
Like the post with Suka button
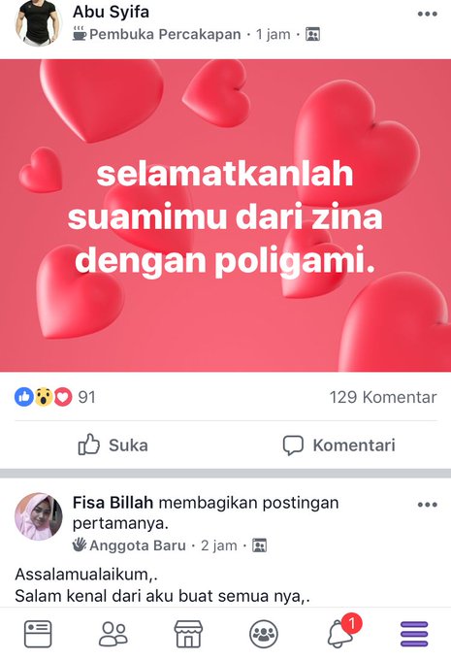(113, 445)
